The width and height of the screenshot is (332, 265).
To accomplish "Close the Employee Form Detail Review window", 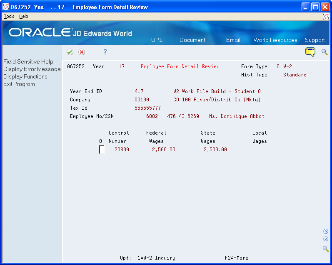I will click(325, 7).
